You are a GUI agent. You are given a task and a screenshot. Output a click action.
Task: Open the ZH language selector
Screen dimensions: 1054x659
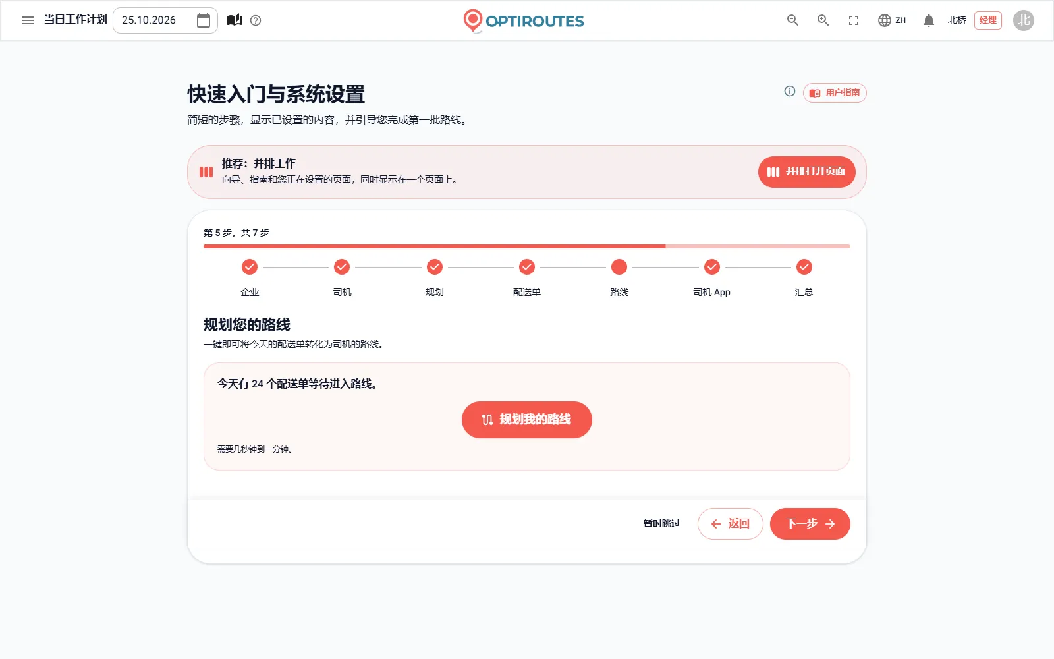point(892,20)
